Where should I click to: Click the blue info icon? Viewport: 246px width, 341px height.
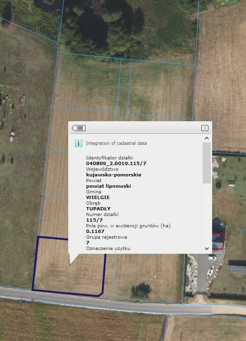(78, 143)
